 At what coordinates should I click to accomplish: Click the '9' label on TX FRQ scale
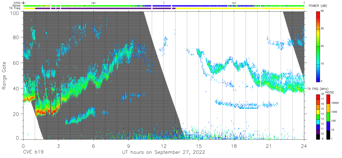pos(323,138)
